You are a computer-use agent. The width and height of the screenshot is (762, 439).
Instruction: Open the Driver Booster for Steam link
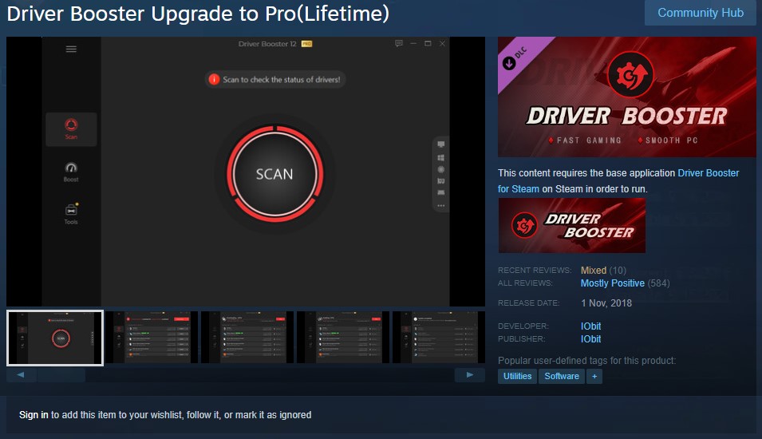click(x=618, y=181)
